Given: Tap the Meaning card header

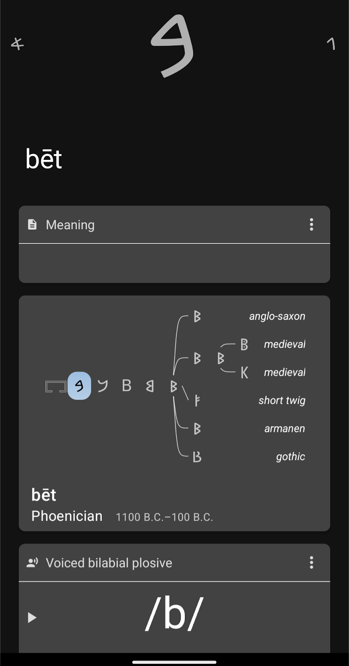Looking at the screenshot, I should [x=174, y=225].
